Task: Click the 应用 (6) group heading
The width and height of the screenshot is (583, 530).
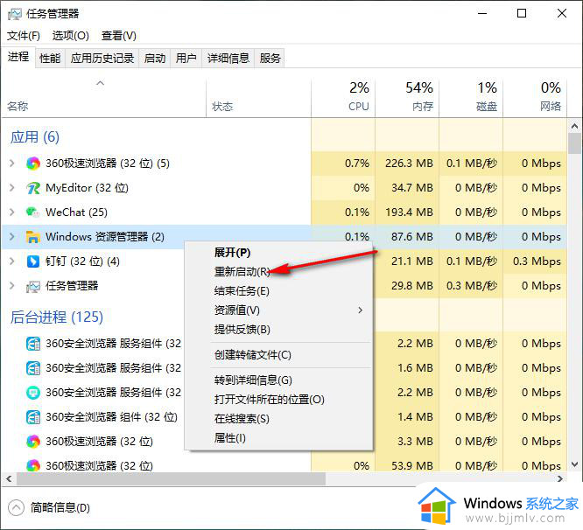Action: (x=35, y=137)
